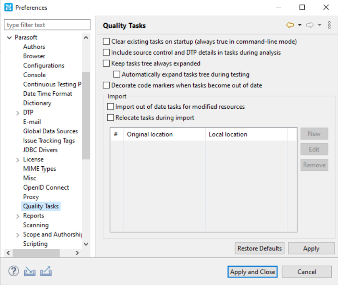Open OpenID Connect page
This screenshot has height=285, width=338.
point(46,187)
